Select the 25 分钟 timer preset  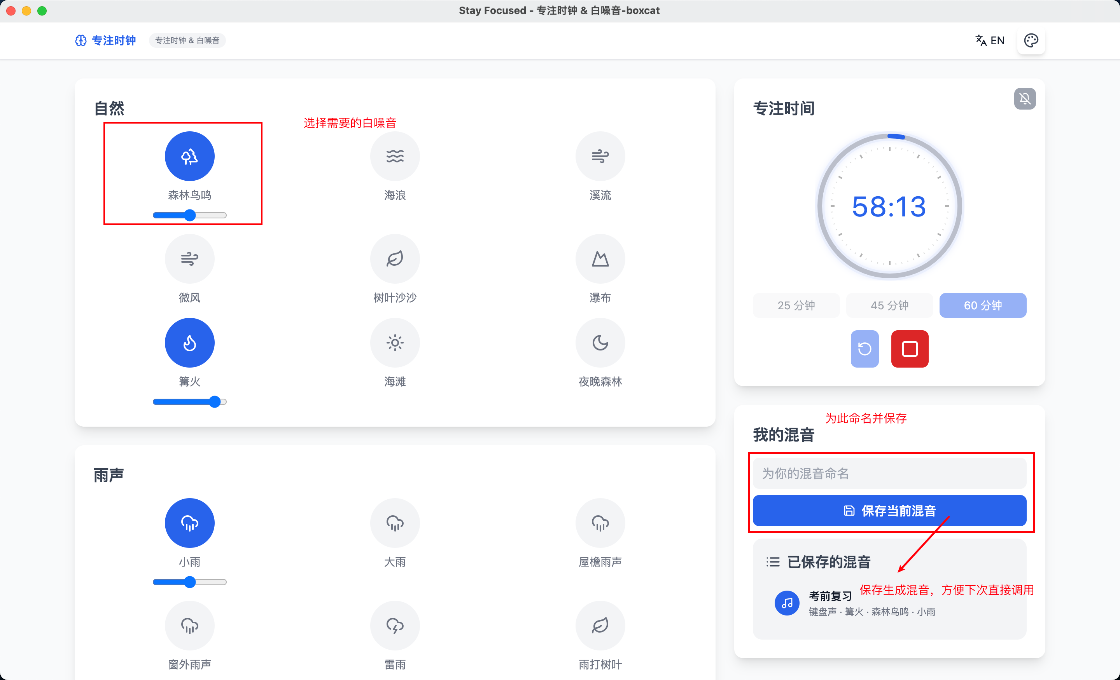click(x=796, y=305)
